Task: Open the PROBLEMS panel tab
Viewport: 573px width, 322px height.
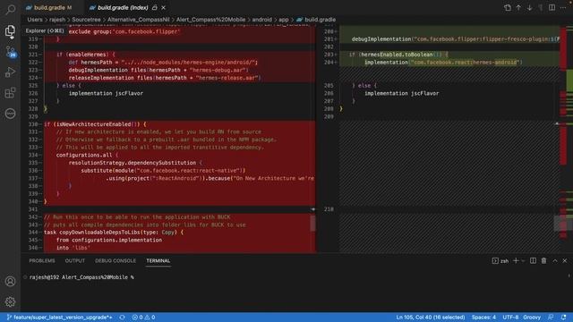Action: (x=42, y=260)
